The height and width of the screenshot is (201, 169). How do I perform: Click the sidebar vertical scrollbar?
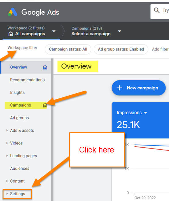pyautogui.click(x=52, y=130)
